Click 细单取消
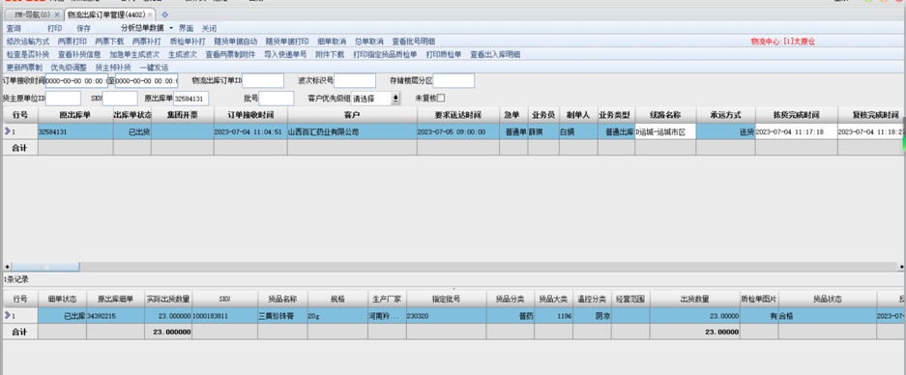Image resolution: width=906 pixels, height=375 pixels. click(332, 42)
